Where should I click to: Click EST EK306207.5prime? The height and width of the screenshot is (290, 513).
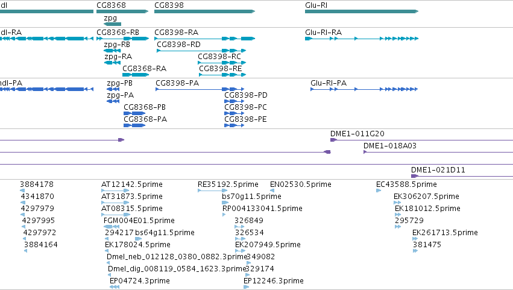point(426,197)
